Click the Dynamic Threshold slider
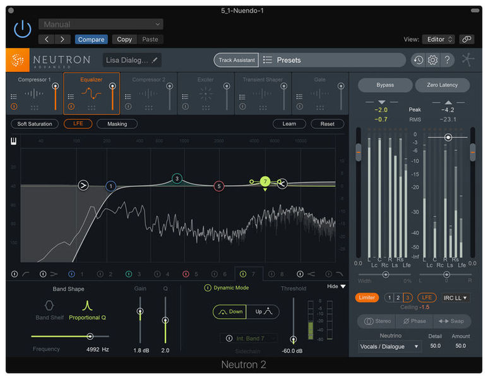 [293, 320]
